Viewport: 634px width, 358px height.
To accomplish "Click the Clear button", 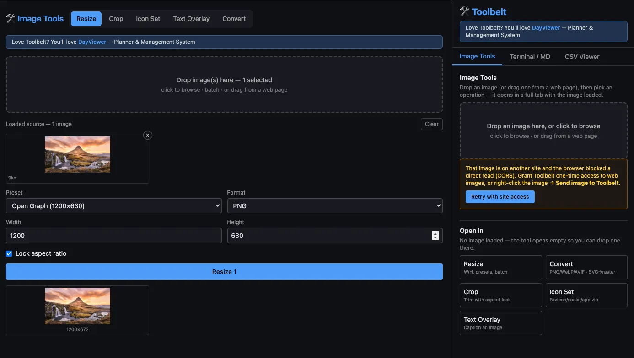I will (432, 124).
